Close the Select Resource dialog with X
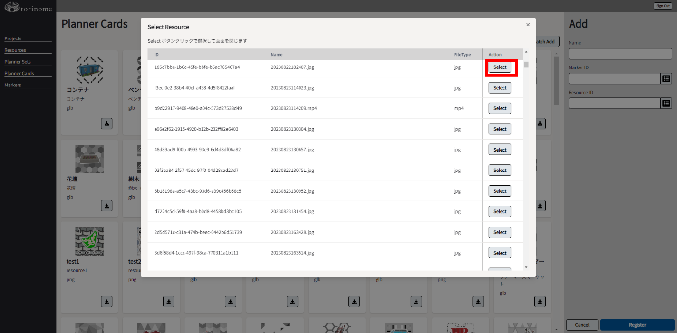This screenshot has height=333, width=677. pos(528,25)
